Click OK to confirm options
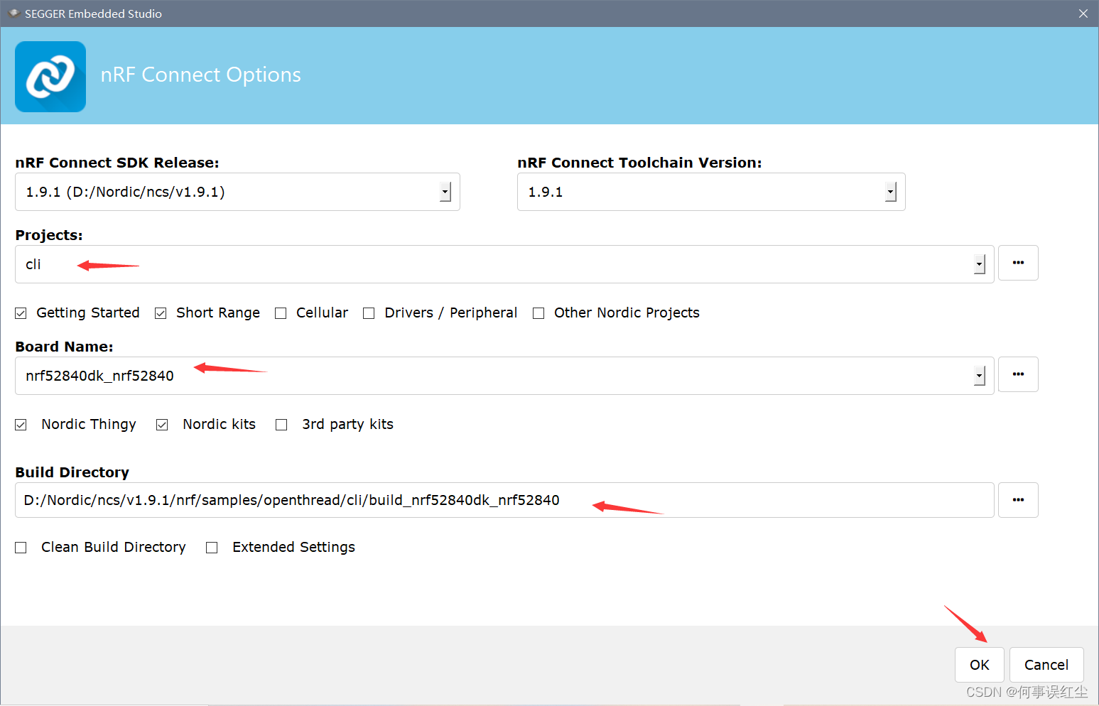The image size is (1099, 706). click(980, 665)
